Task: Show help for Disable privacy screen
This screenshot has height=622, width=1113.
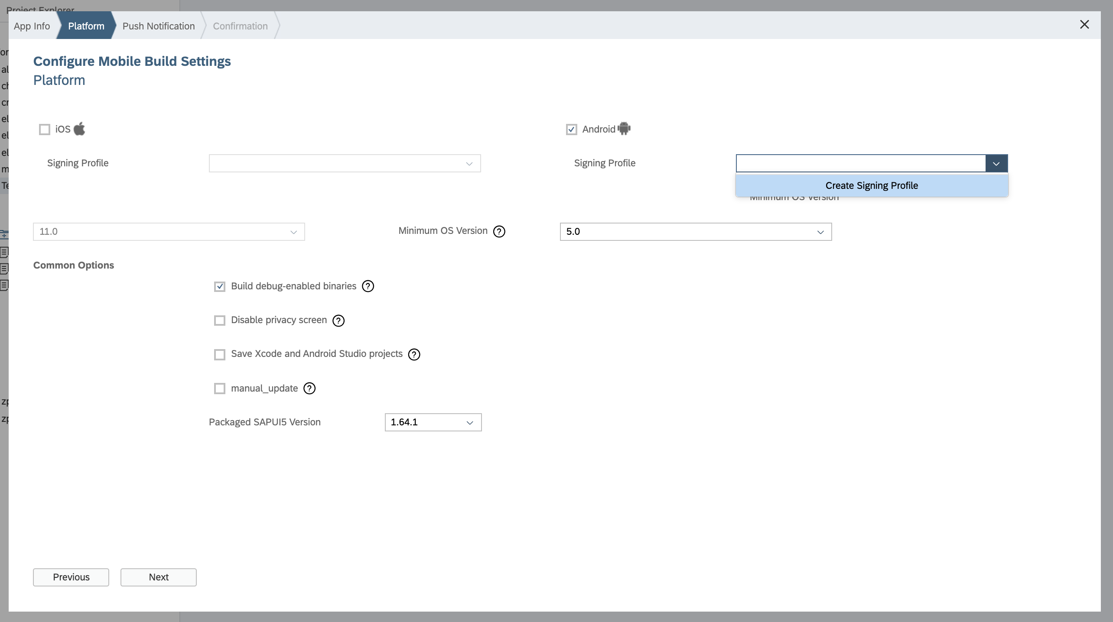Action: coord(338,321)
